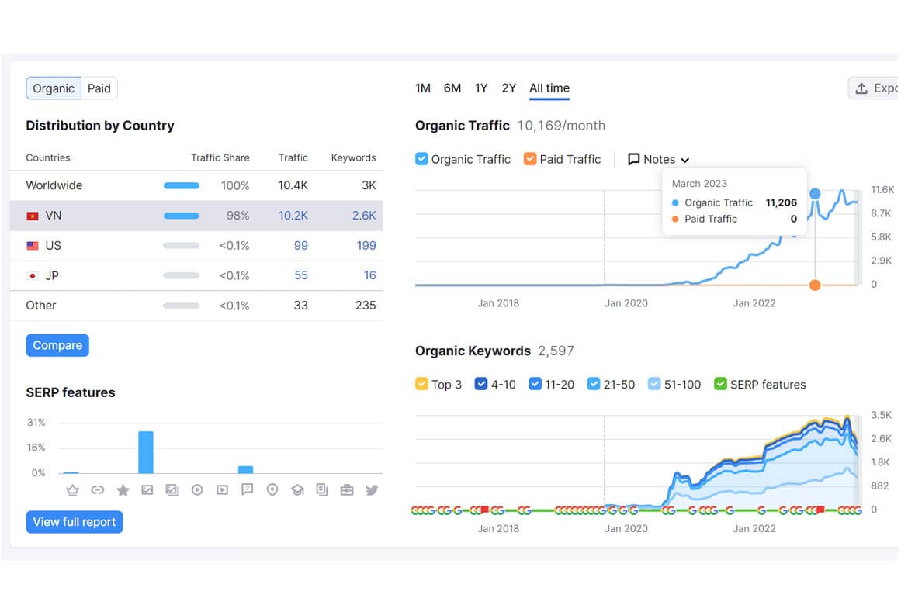Screen dimensions: 908x605
Task: Uncheck the Paid Traffic checkbox
Action: point(530,159)
